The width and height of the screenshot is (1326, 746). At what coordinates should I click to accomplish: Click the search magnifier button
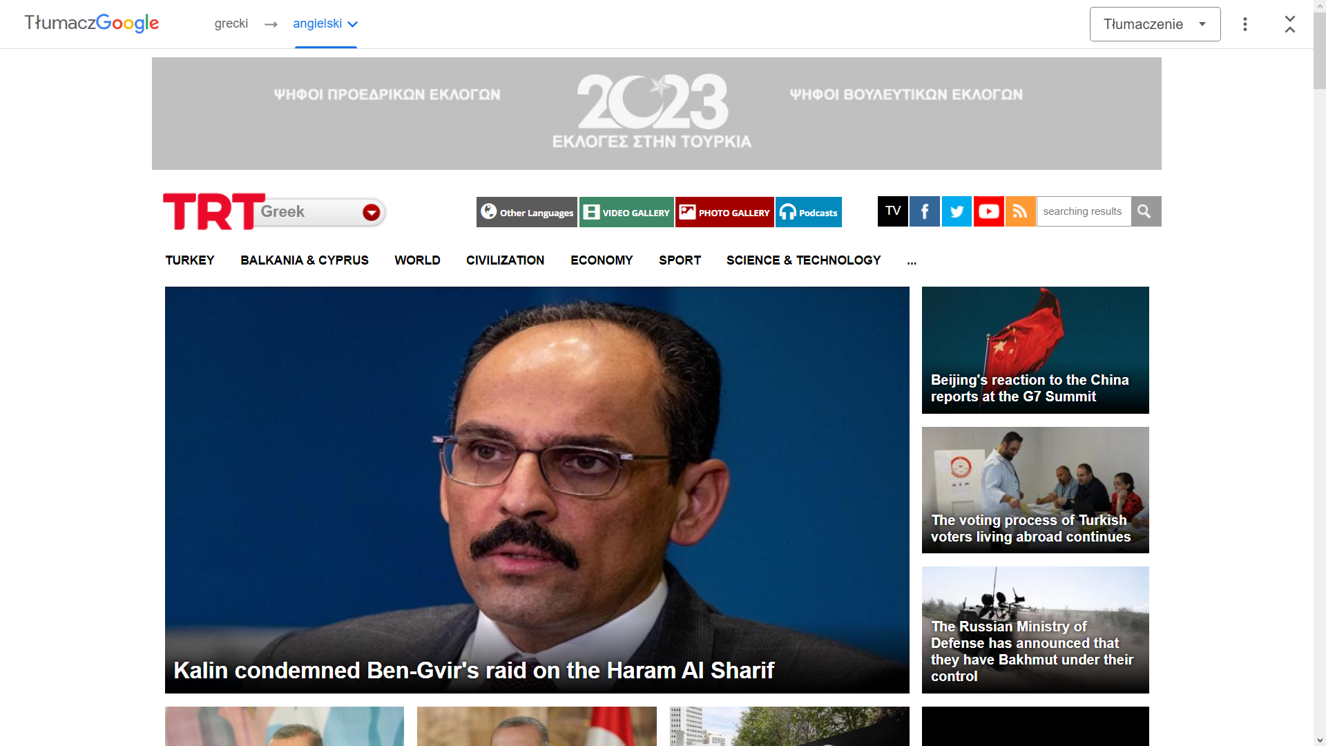coord(1146,211)
